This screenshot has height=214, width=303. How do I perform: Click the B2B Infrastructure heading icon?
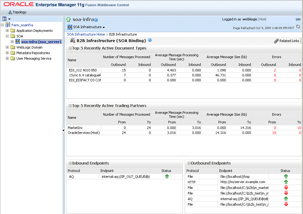[x=73, y=41]
